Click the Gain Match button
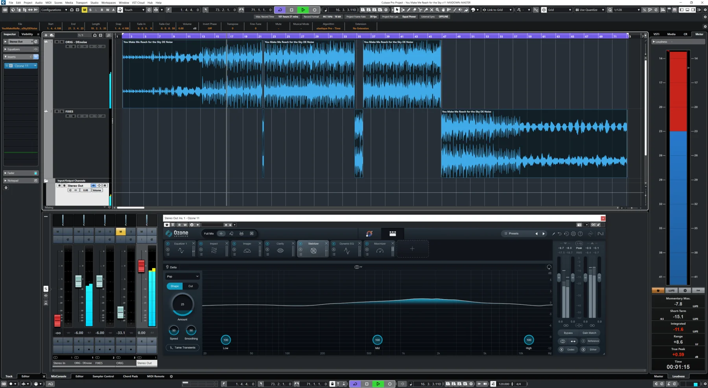Image resolution: width=708 pixels, height=388 pixels. tap(589, 333)
